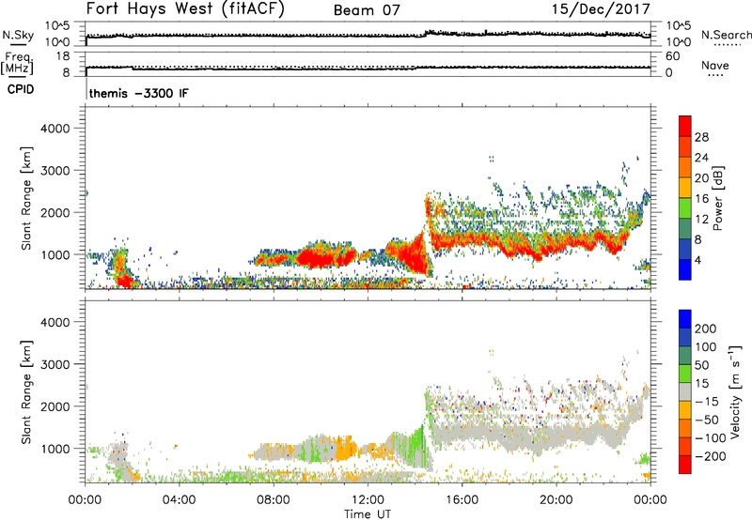
Task: Click the '60' Nave tick label
Action: tap(672, 56)
